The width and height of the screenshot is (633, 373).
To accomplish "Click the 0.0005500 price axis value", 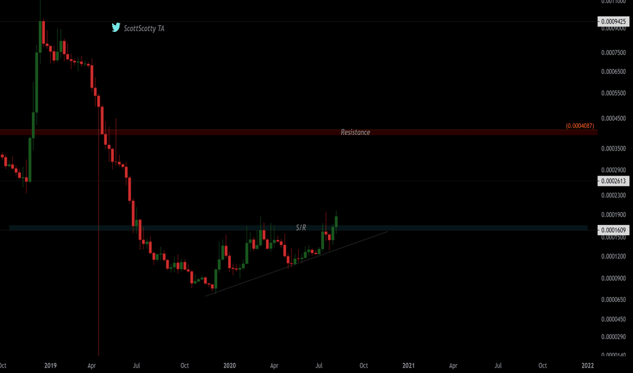I will (613, 93).
